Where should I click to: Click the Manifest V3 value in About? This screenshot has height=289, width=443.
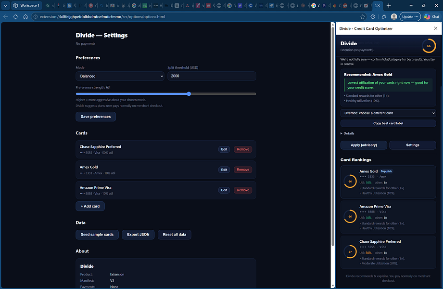pos(112,280)
